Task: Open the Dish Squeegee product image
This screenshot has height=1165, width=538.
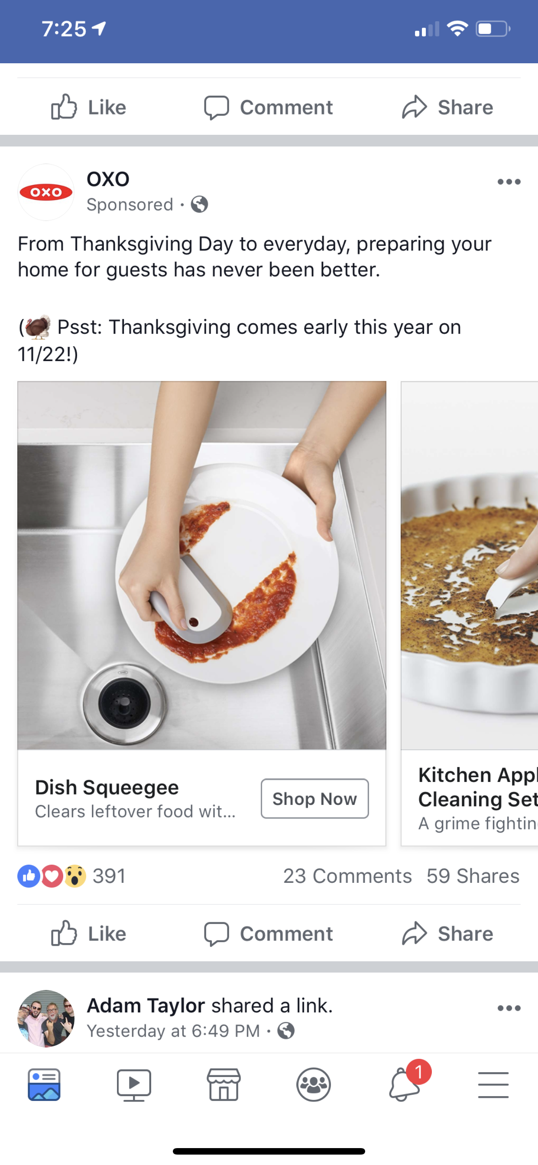Action: pyautogui.click(x=202, y=565)
